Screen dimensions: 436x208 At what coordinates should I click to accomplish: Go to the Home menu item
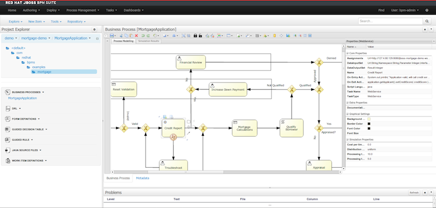click(x=12, y=10)
